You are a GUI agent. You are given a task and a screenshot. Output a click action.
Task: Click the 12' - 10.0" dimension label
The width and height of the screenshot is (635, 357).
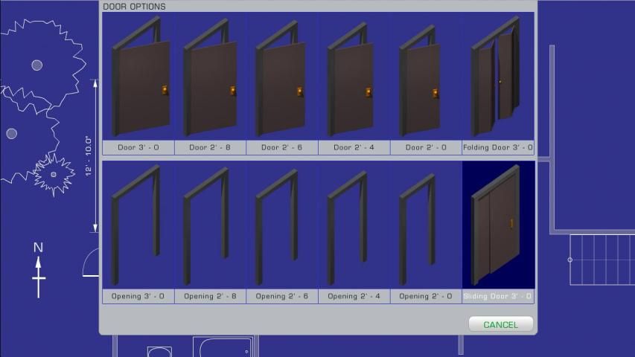88,155
